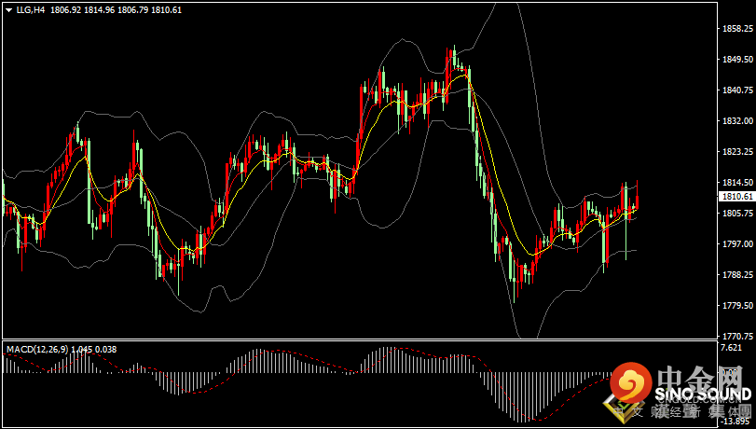This screenshot has width=756, height=429.
Task: Click the 1840.75 price axis label
Action: pos(736,90)
